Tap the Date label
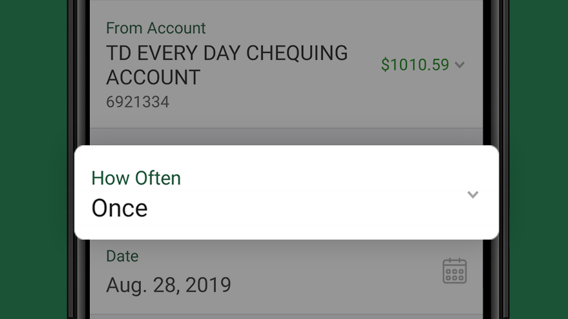Viewport: 568px width, 319px height. coord(122,256)
